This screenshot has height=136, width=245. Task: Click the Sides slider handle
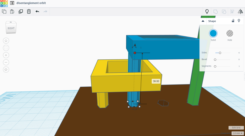220,53
